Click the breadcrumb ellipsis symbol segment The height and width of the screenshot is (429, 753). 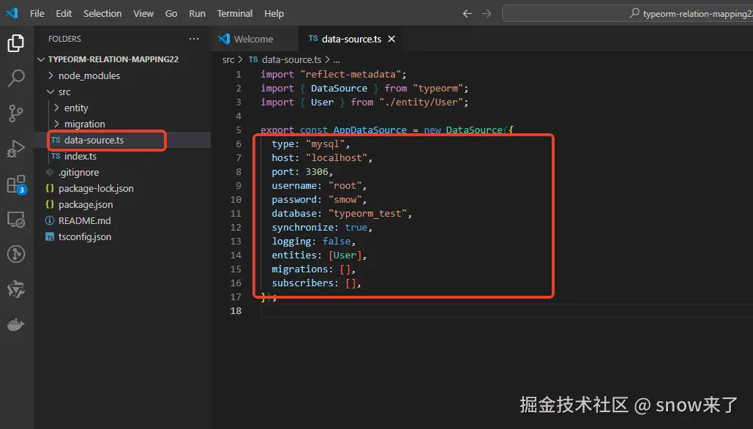coord(337,60)
